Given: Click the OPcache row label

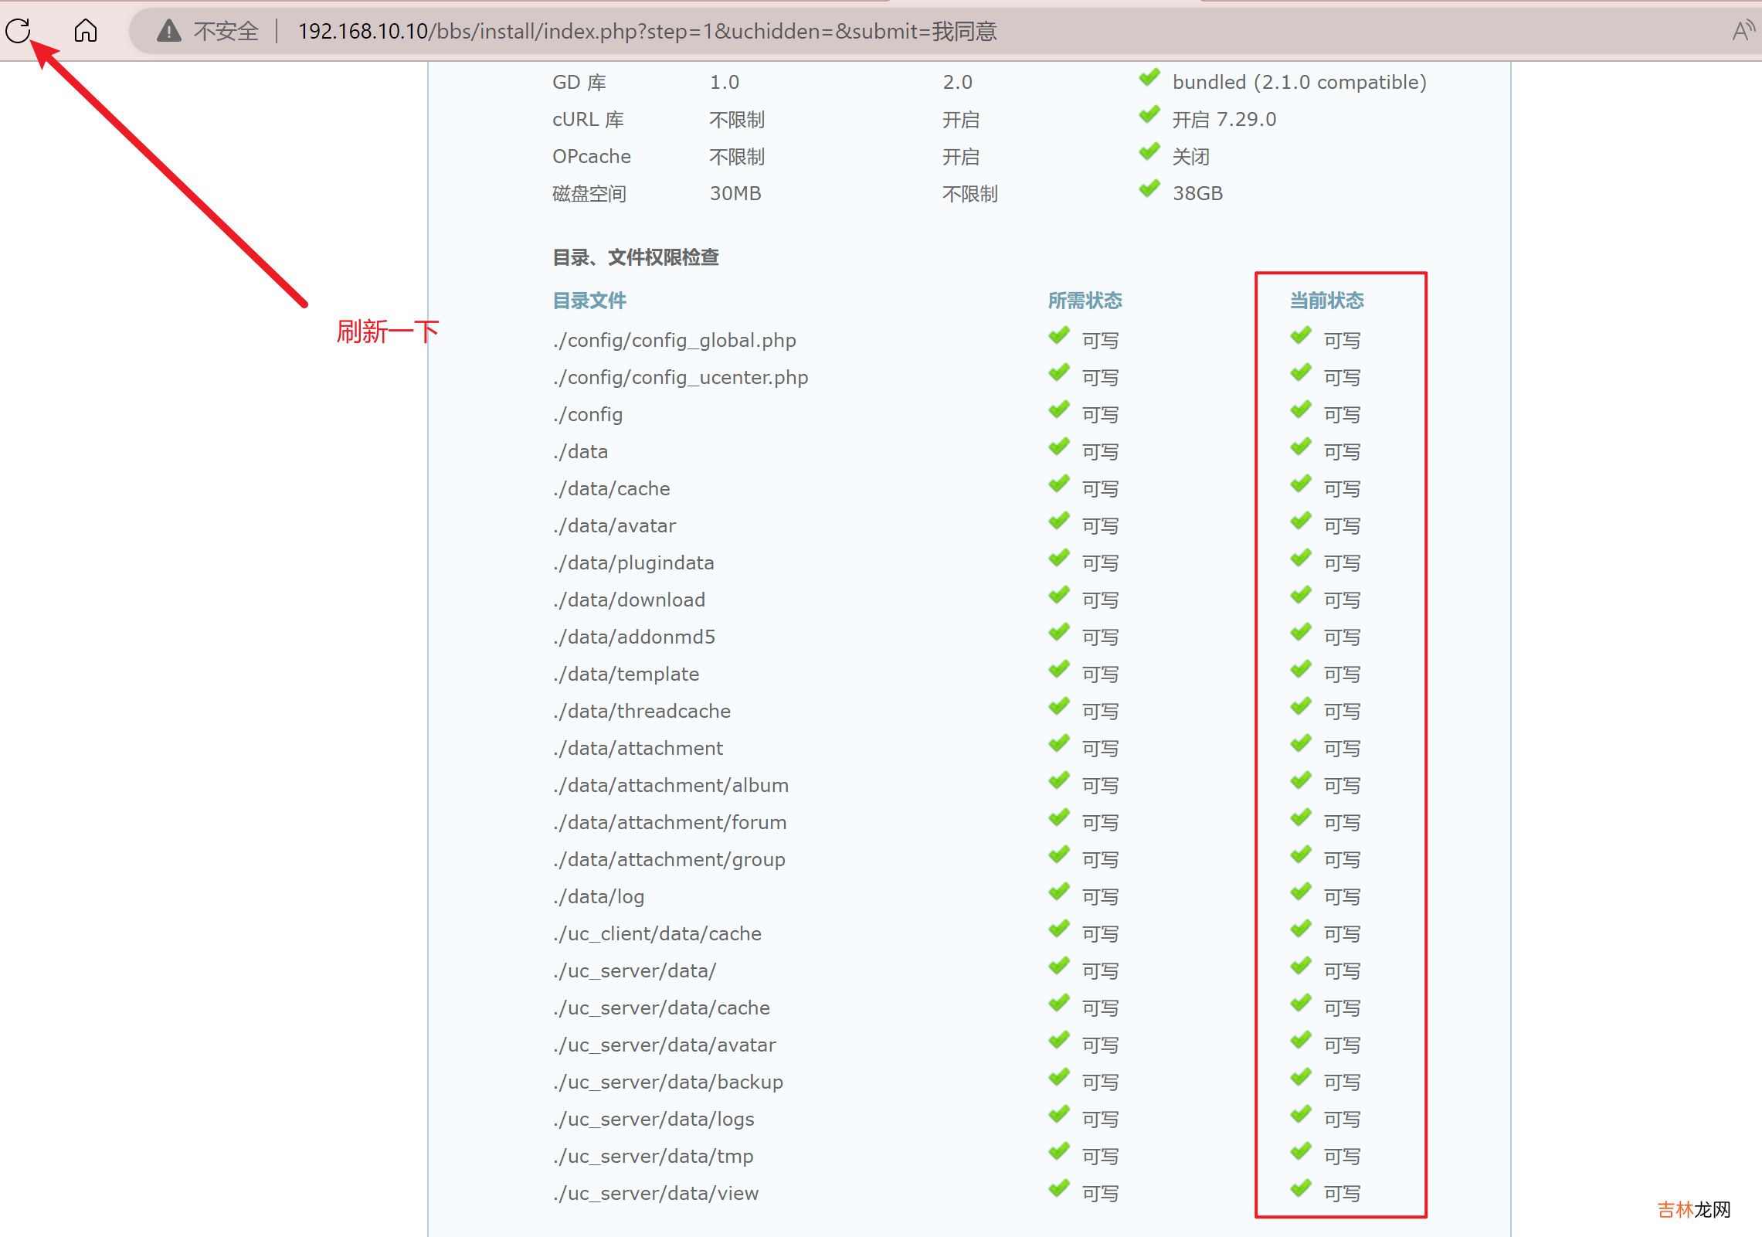Looking at the screenshot, I should 592,157.
